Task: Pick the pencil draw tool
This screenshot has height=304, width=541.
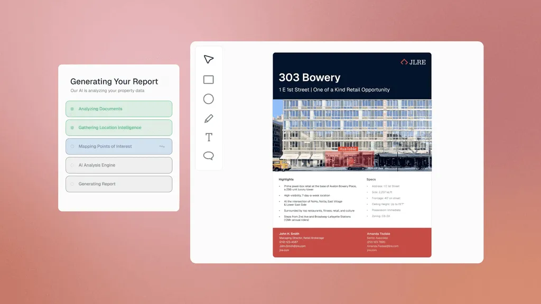Action: (x=209, y=118)
